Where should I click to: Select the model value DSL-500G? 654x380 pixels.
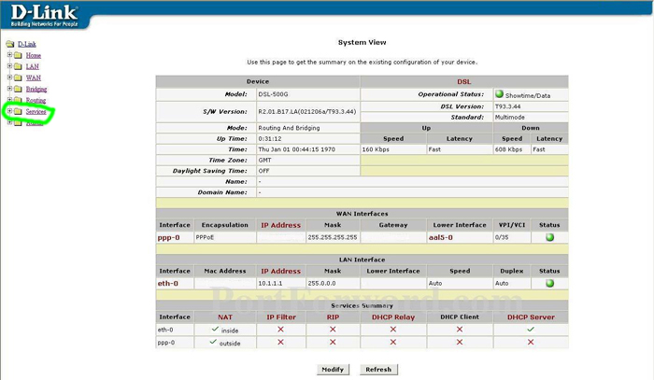coord(273,94)
